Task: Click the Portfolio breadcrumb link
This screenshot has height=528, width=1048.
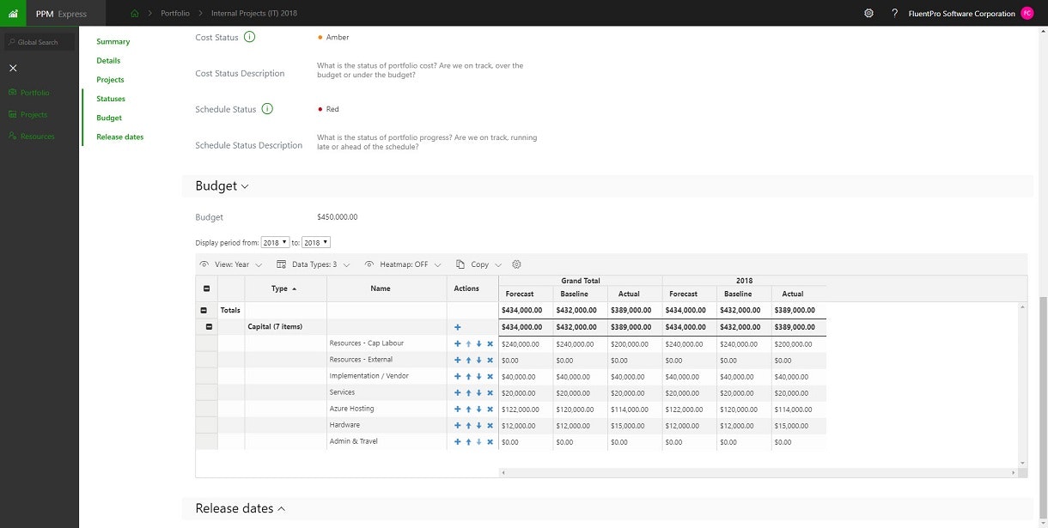Action: (175, 14)
